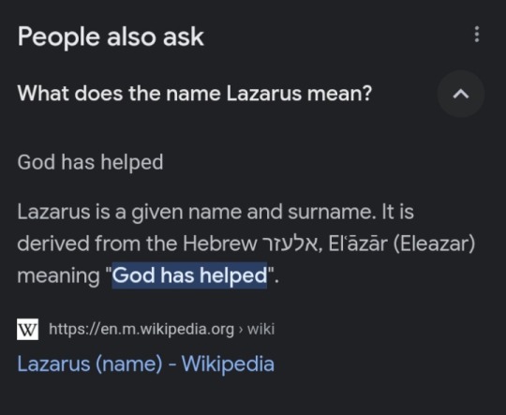Click the transliteration "Elʿāzār" text
The width and height of the screenshot is (506, 415).
358,244
